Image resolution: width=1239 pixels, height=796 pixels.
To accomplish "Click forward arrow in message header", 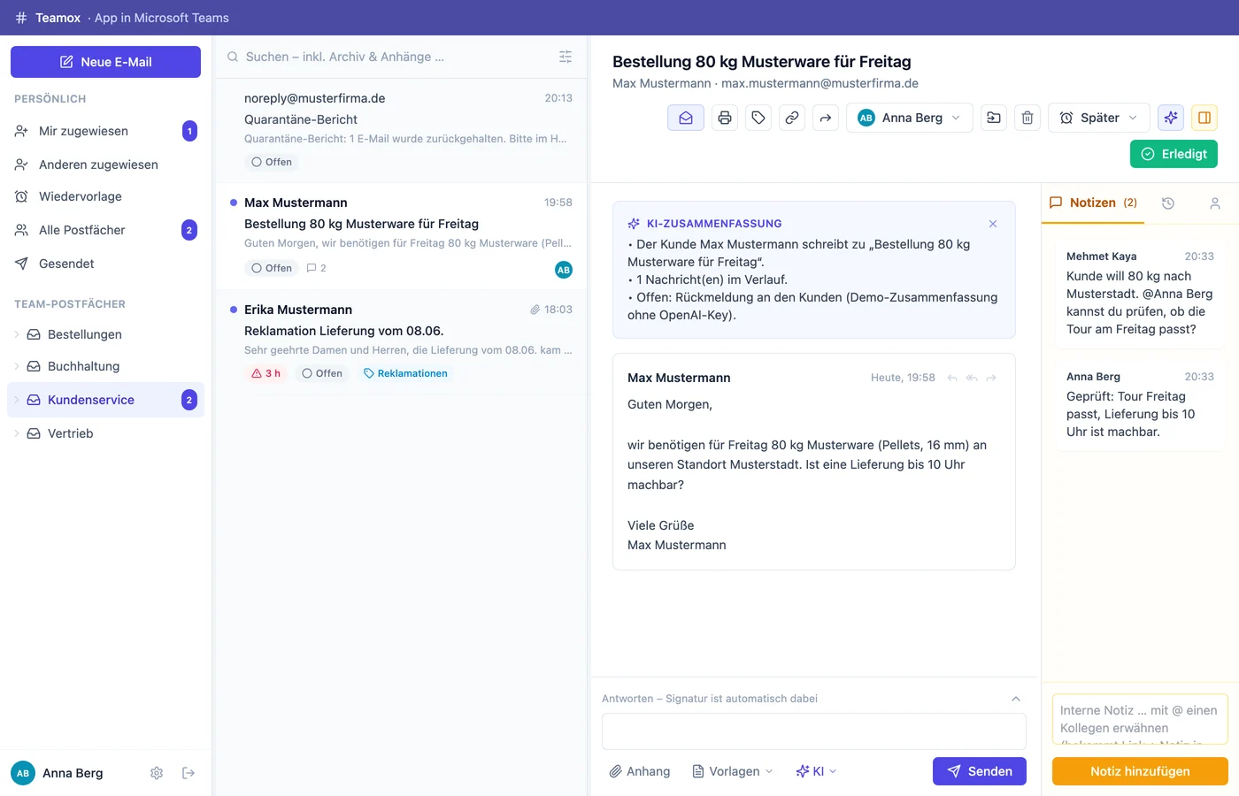I will coord(991,378).
